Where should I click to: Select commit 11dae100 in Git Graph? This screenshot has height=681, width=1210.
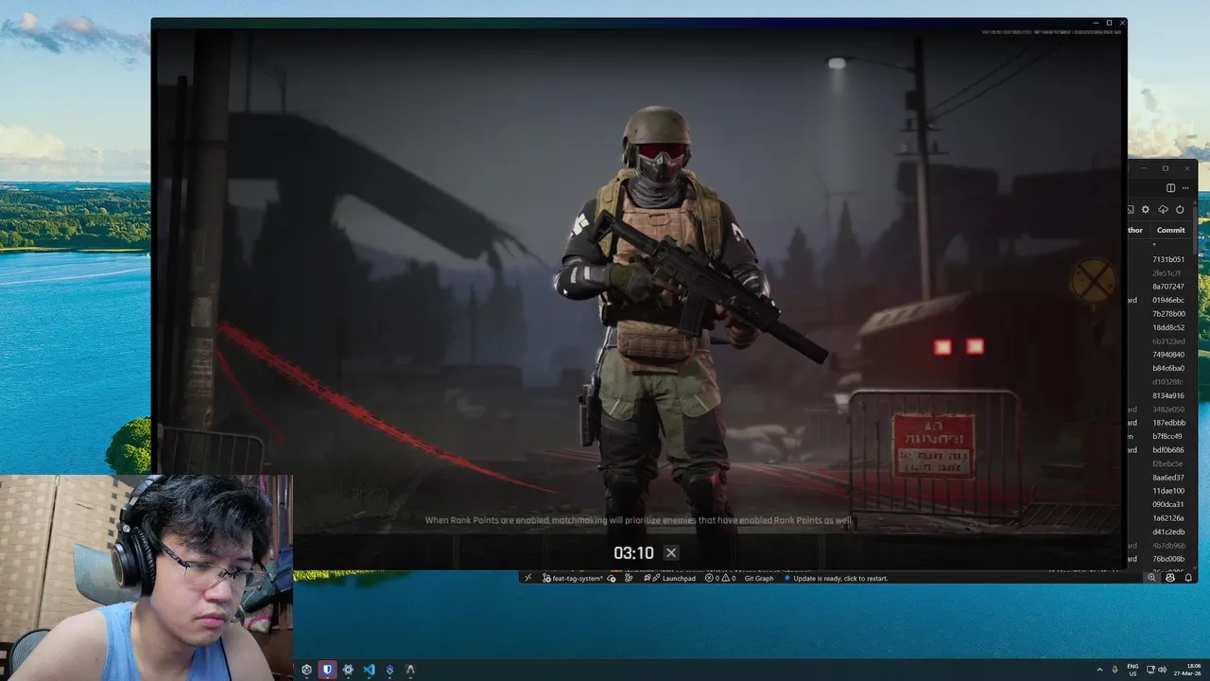[1168, 491]
